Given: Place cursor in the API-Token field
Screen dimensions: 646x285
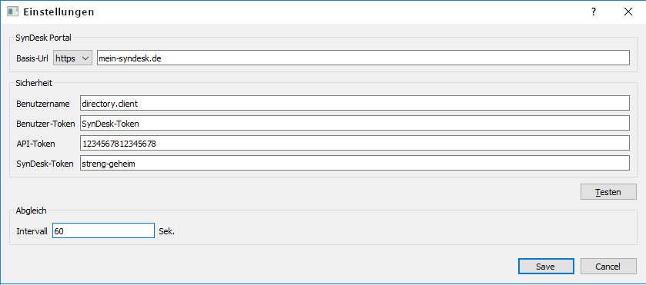Looking at the screenshot, I should pyautogui.click(x=355, y=143).
